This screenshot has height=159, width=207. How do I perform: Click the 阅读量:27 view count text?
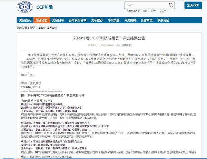click(x=92, y=45)
